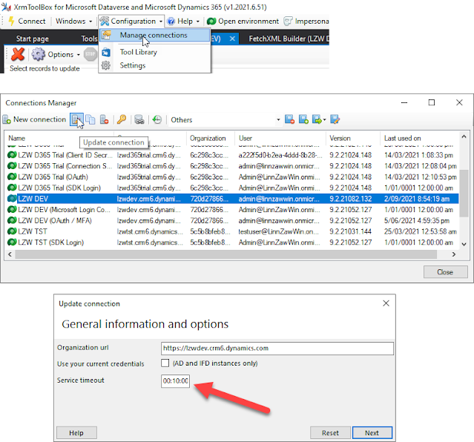Choose Tool Library menu entry
This screenshot has height=442, width=474.
click(154, 52)
